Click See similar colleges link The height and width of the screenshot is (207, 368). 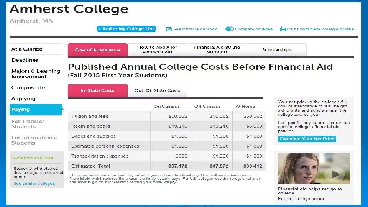34,184
